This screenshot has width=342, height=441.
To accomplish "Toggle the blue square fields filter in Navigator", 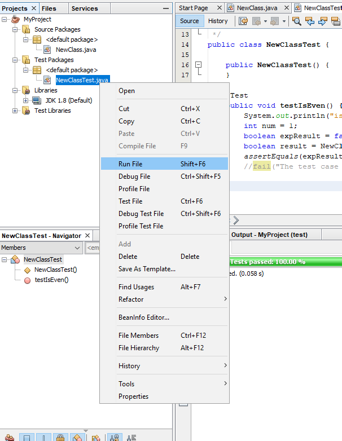I will [x=27, y=438].
